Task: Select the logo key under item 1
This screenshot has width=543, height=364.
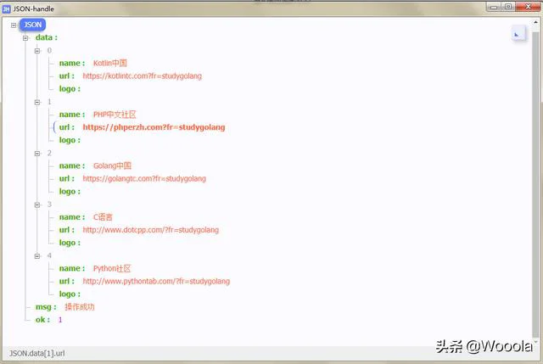Action: pos(70,140)
